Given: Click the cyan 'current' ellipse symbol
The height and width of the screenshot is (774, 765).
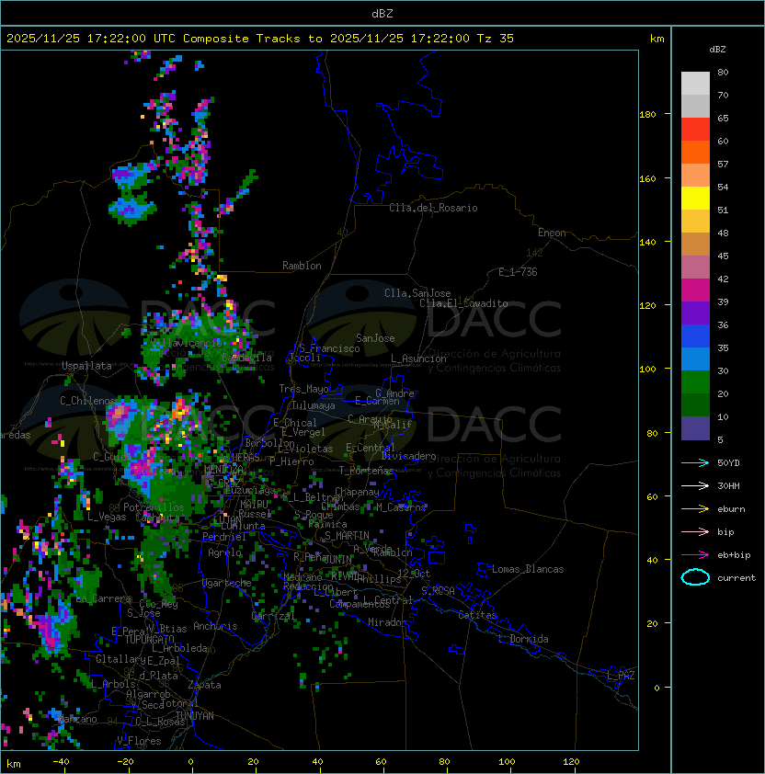Looking at the screenshot, I should [695, 577].
